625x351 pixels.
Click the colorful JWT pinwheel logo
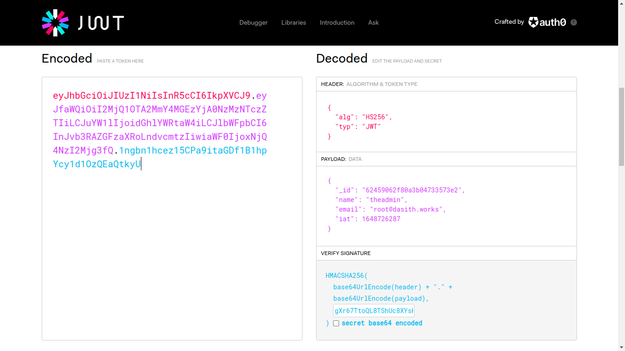point(55,22)
